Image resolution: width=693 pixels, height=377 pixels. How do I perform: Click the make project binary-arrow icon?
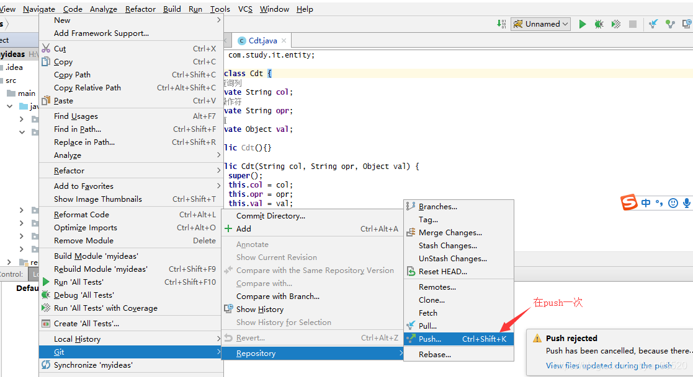point(502,24)
